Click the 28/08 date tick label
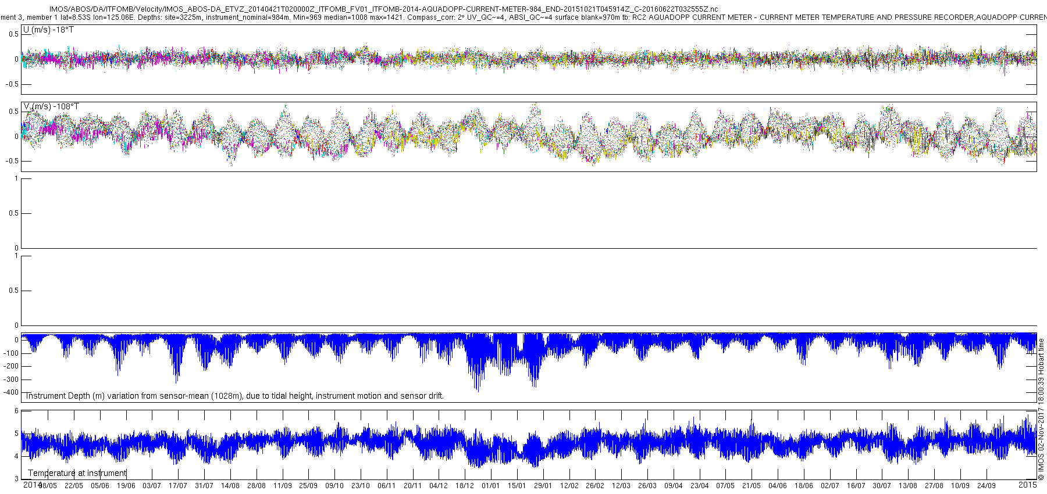This screenshot has width=1047, height=494. [x=257, y=486]
